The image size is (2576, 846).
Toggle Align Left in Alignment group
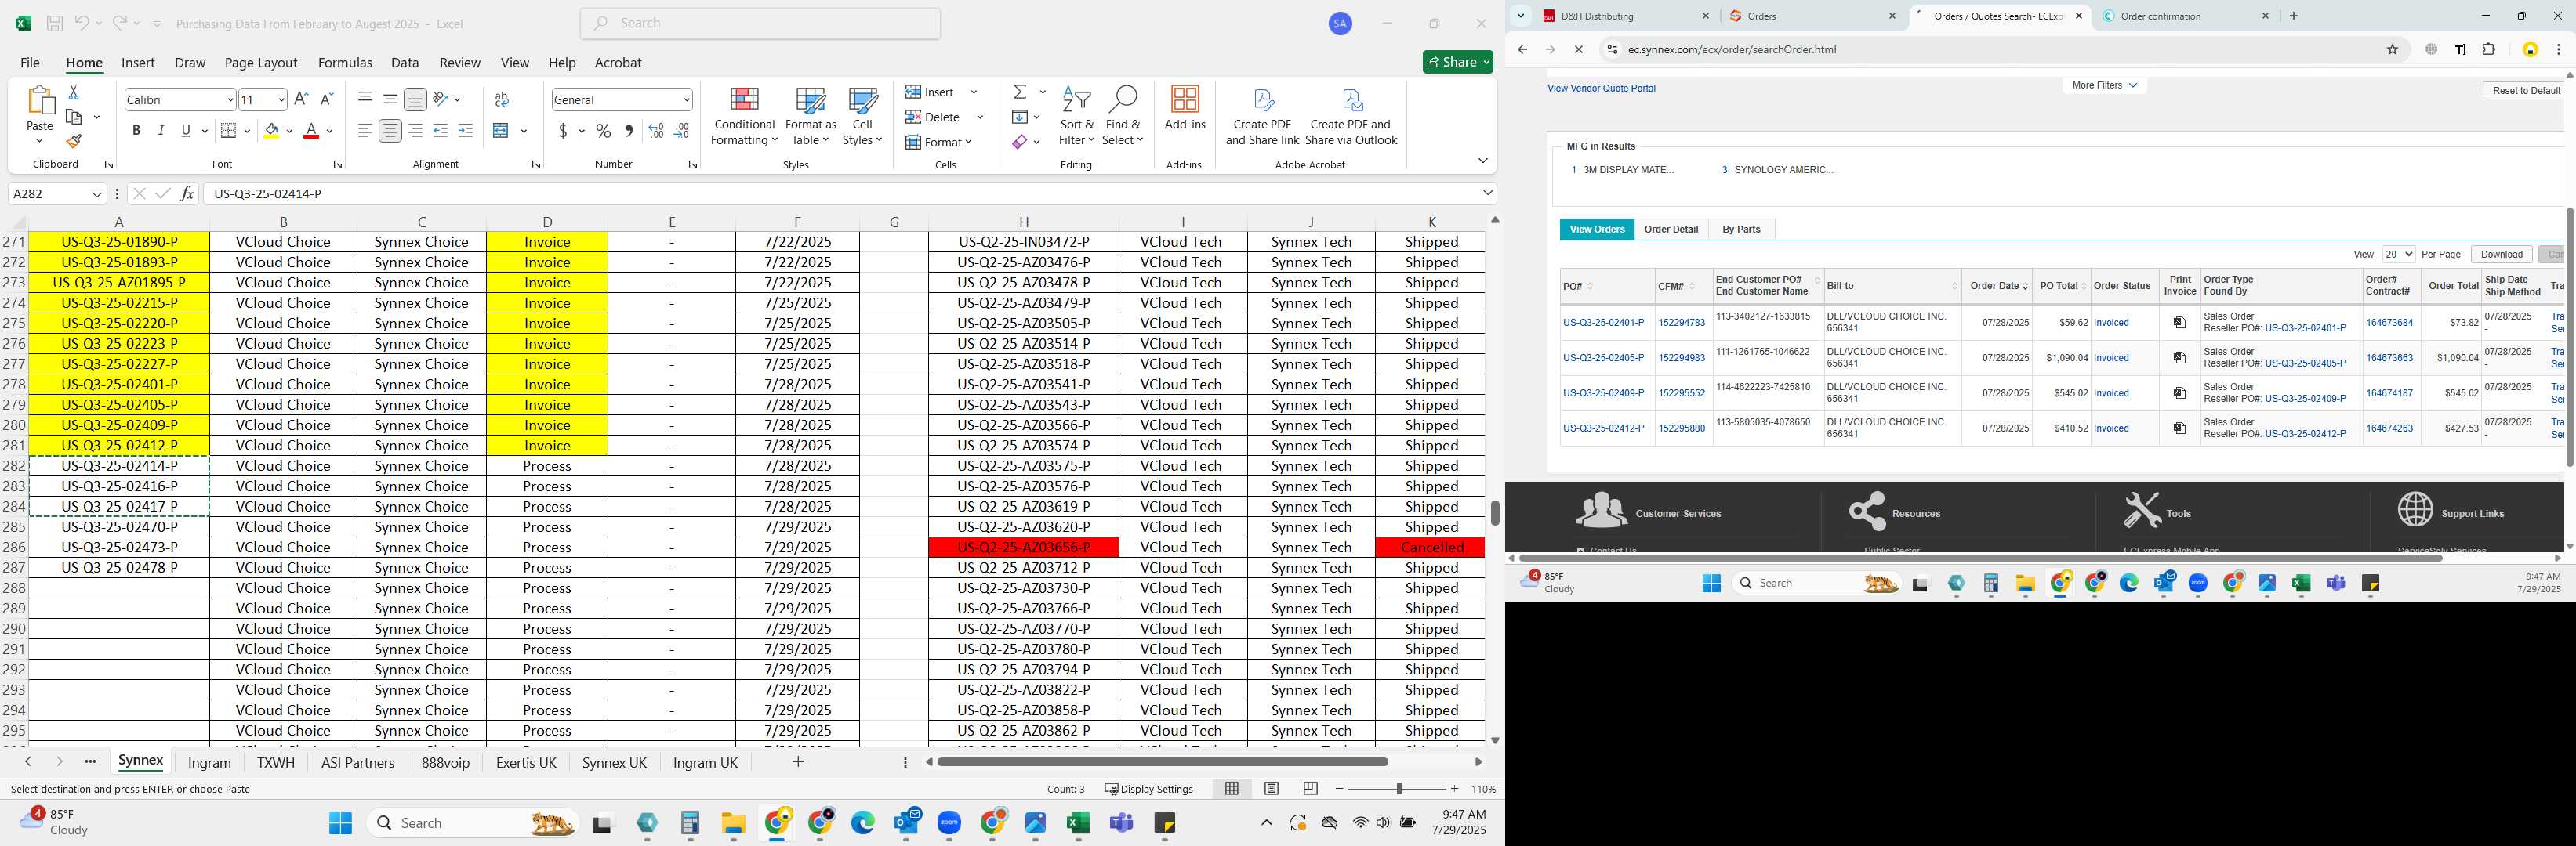[365, 131]
